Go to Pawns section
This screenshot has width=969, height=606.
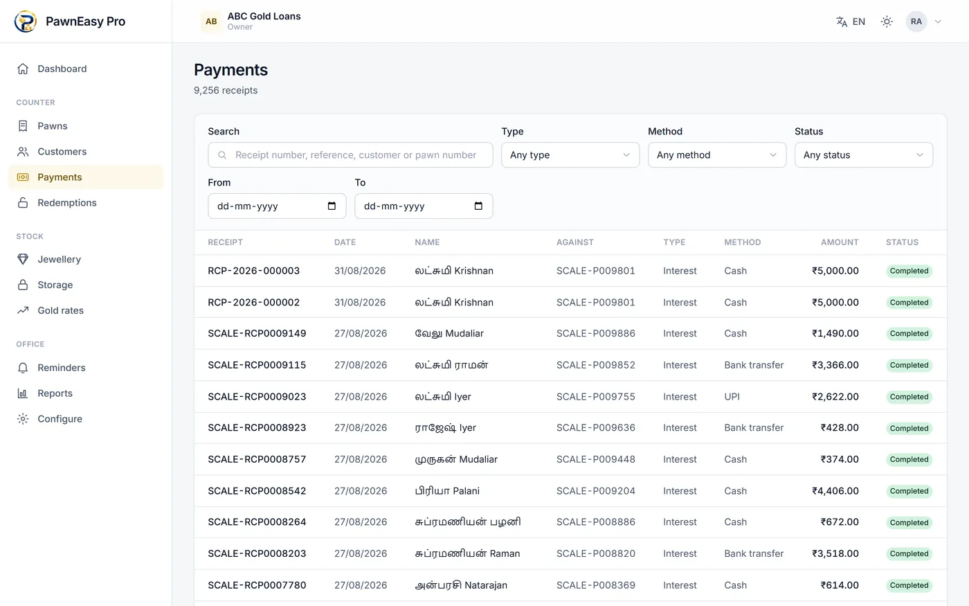[x=86, y=126]
